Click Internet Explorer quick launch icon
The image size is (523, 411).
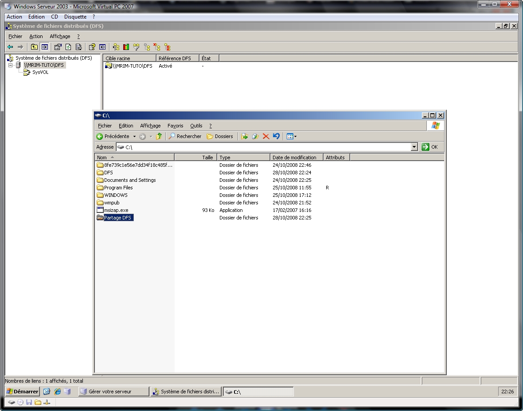(57, 392)
